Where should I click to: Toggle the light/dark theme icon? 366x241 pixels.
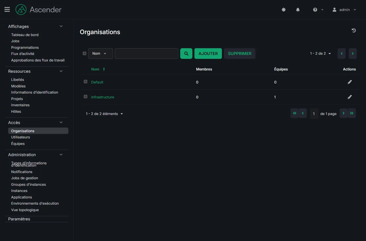pos(284,10)
